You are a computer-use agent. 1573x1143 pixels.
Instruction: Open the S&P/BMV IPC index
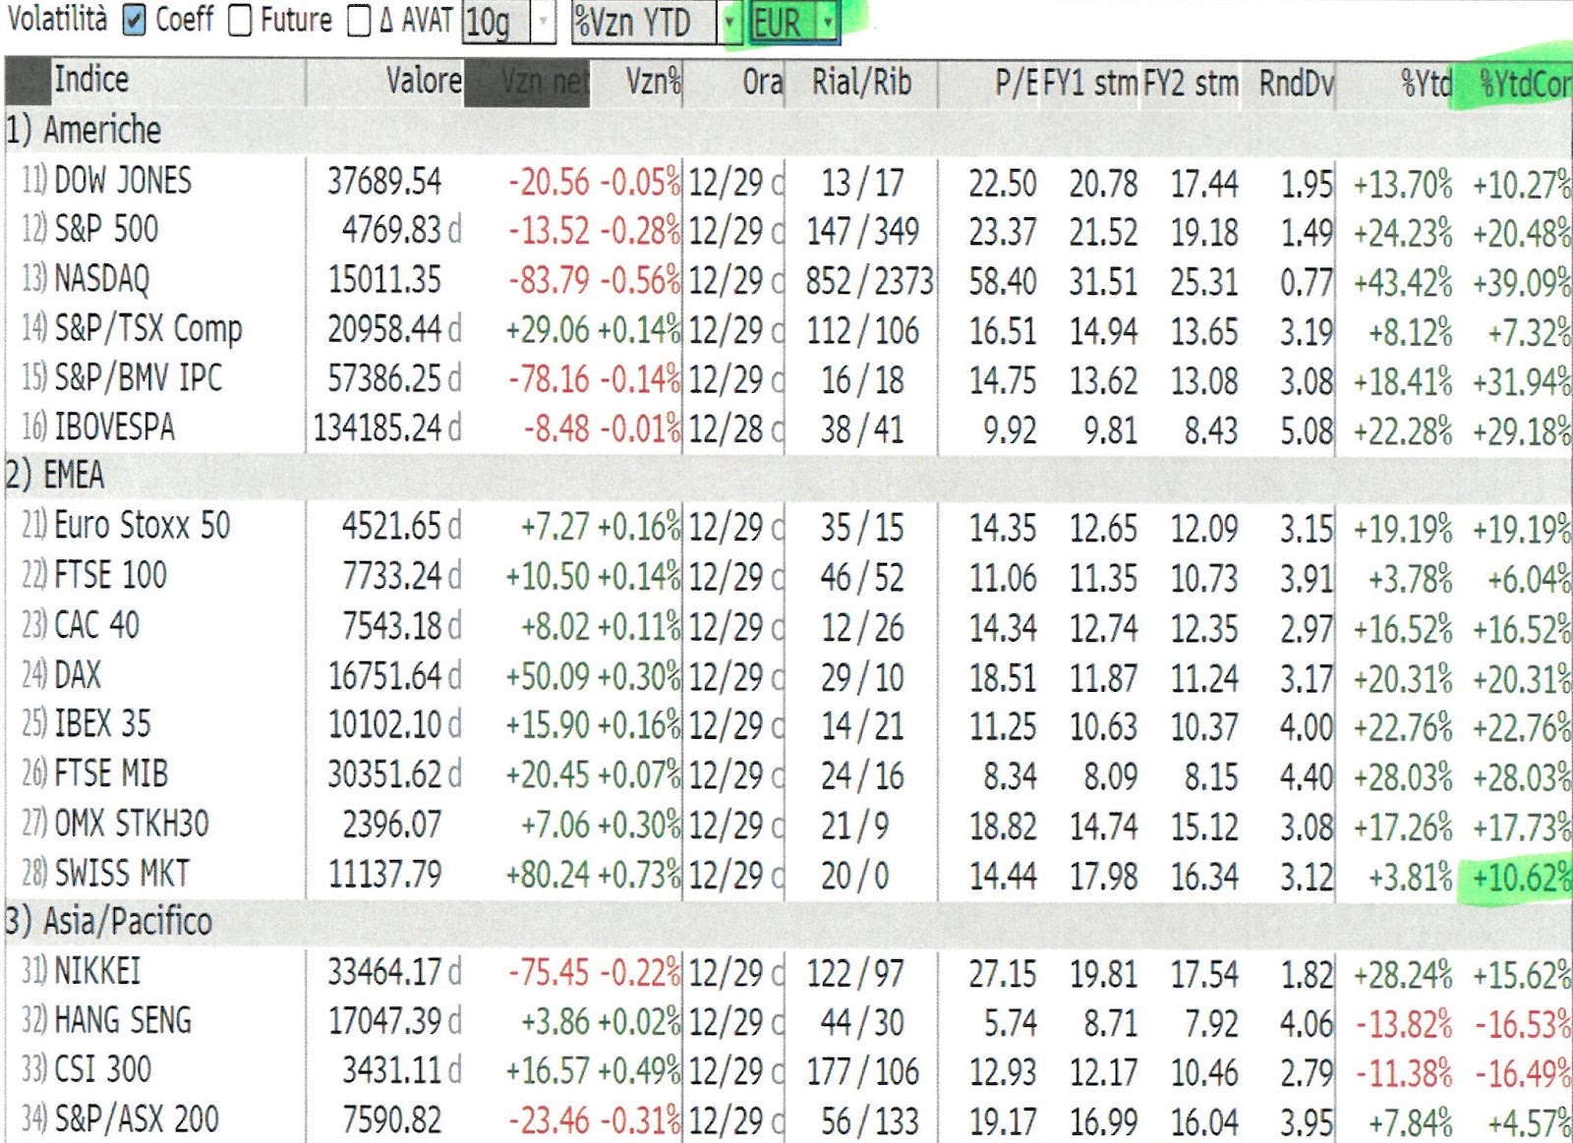(139, 377)
